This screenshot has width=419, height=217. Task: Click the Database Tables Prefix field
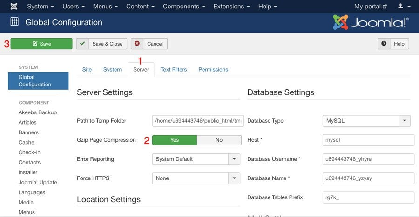click(369, 197)
